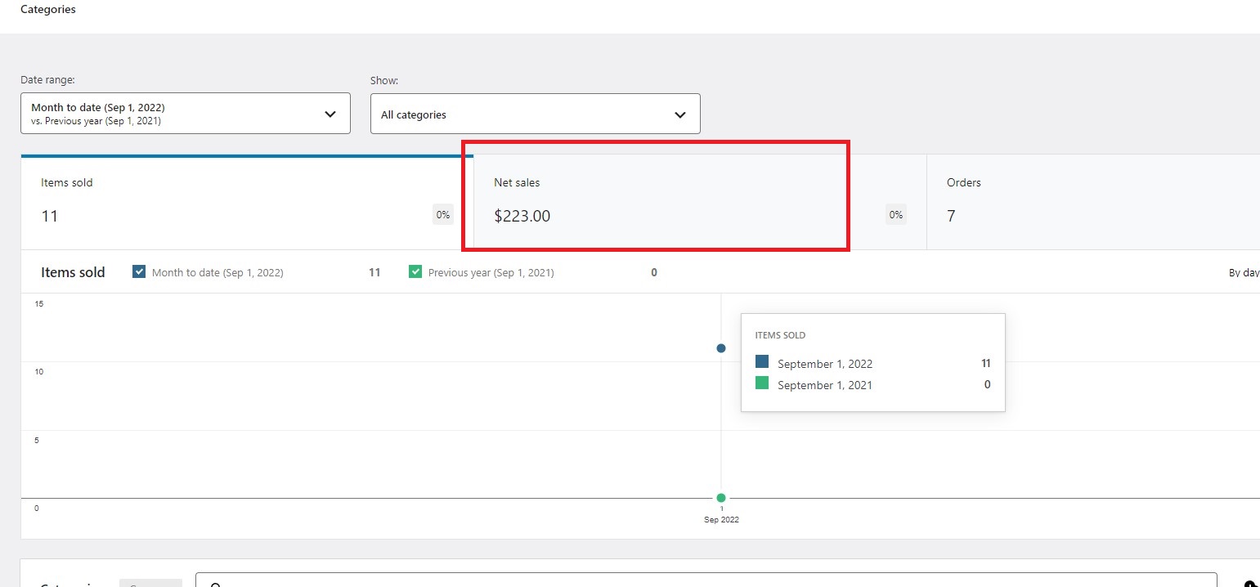Click the chevron on the date range selector
The image size is (1260, 587).
pyautogui.click(x=330, y=114)
